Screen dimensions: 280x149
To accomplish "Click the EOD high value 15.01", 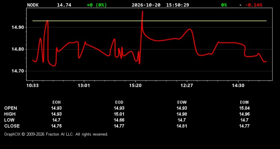I will (x=119, y=114).
